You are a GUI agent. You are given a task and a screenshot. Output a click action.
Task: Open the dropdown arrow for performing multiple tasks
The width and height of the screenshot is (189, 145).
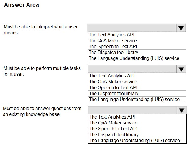click(181, 69)
